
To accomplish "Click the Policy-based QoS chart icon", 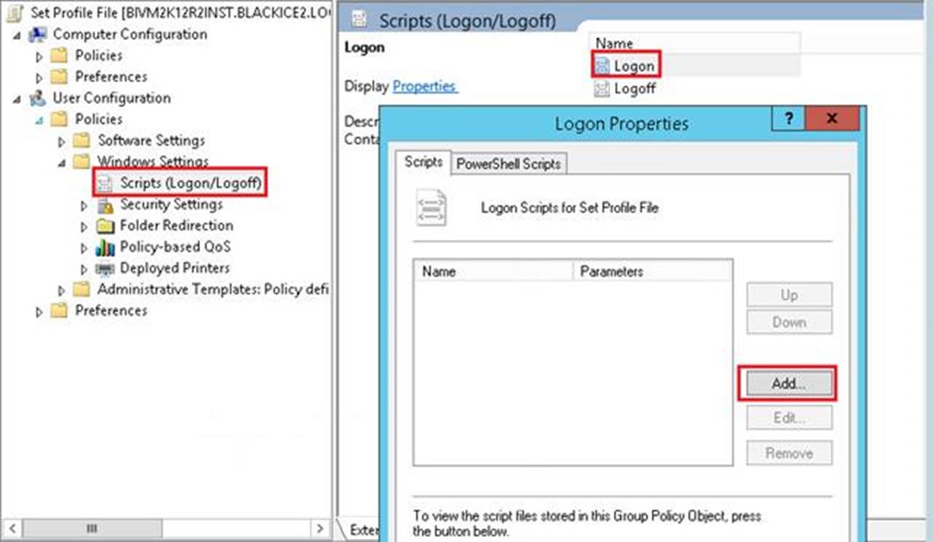I will [x=106, y=247].
